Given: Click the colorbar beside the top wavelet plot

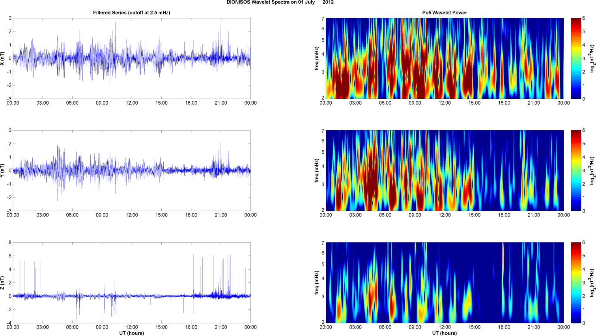Looking at the screenshot, I should coord(576,58).
